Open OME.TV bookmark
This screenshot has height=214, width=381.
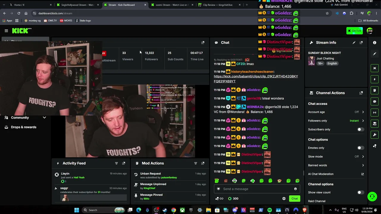(50, 21)
